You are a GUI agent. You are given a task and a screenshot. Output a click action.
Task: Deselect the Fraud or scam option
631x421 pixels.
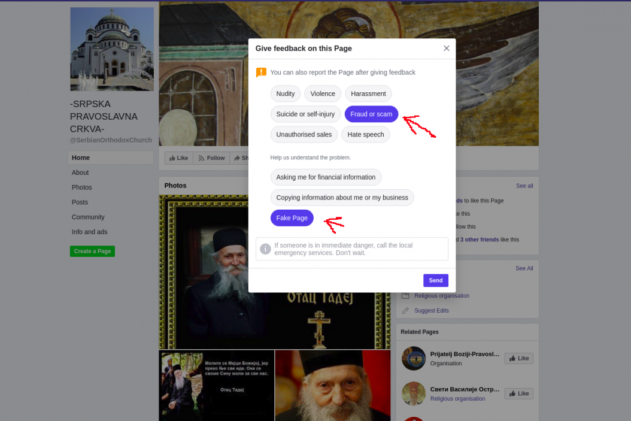click(x=371, y=114)
